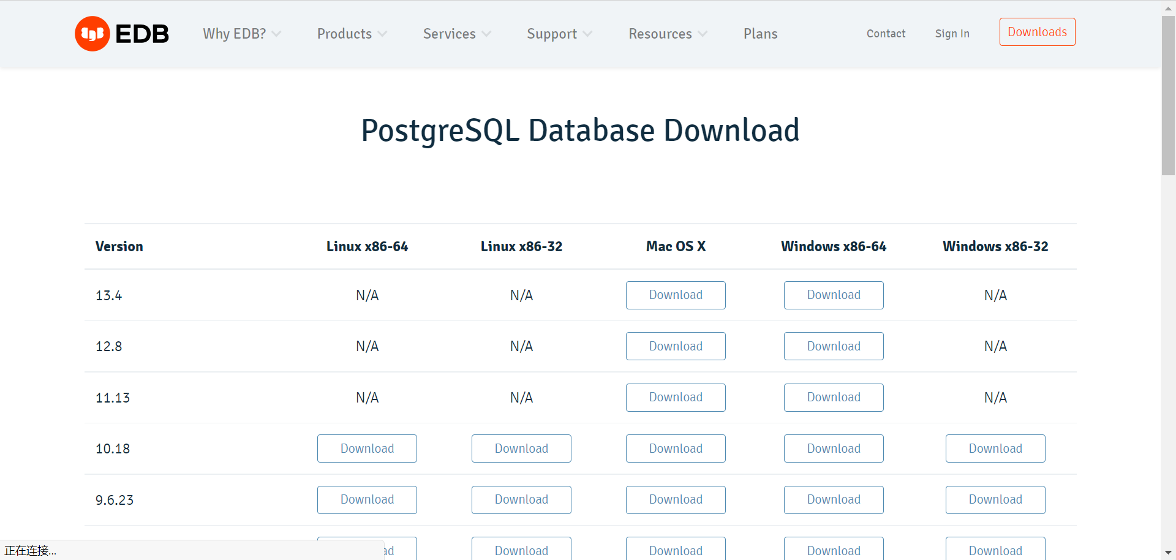Click N/A under Windows x86-32 for 12.8
The image size is (1176, 560).
pyautogui.click(x=995, y=346)
